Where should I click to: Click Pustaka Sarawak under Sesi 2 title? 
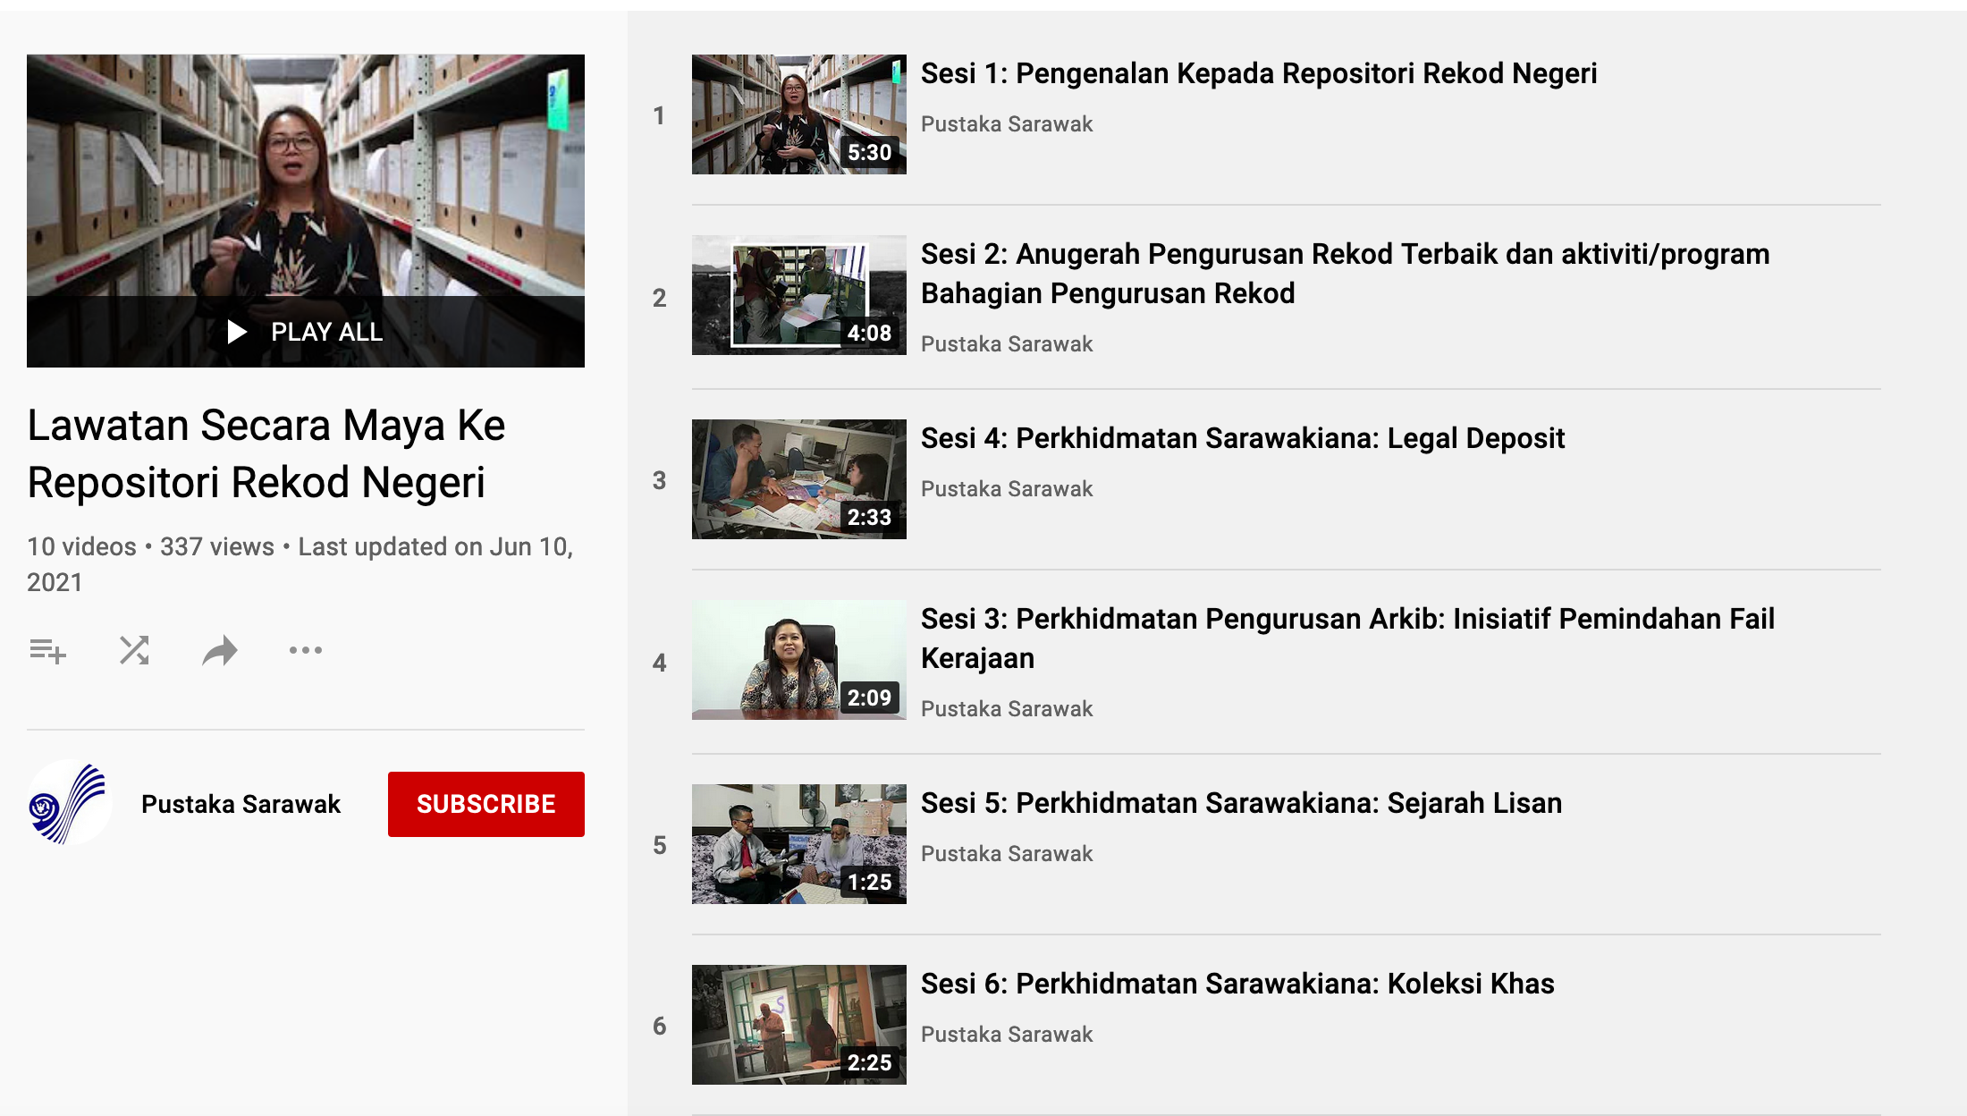pos(1007,344)
